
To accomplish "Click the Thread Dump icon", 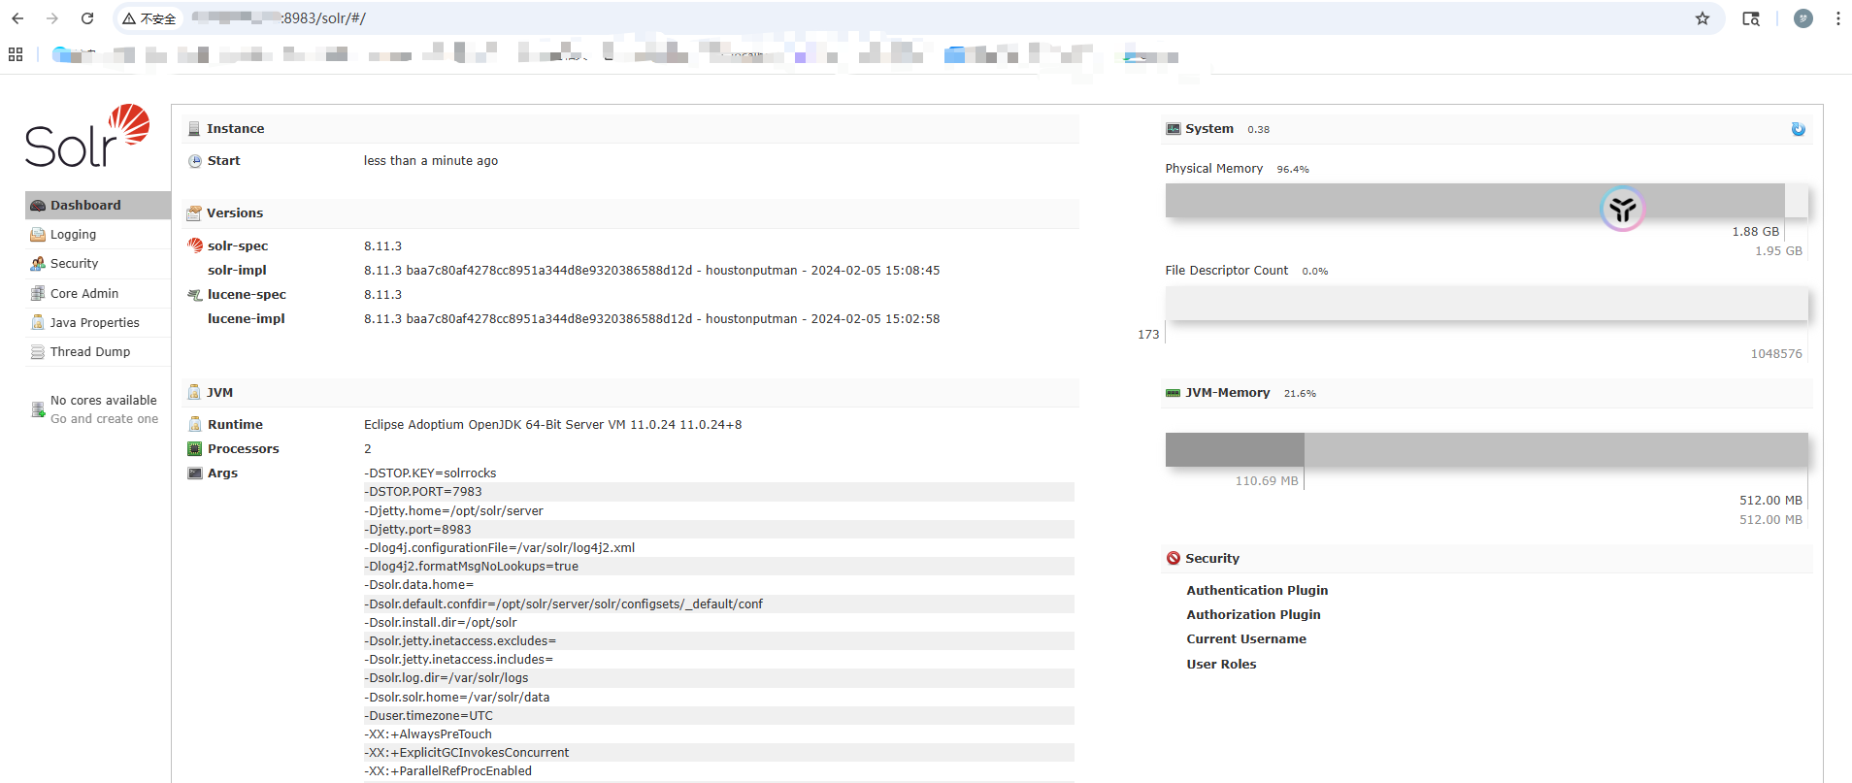I will pyautogui.click(x=38, y=351).
